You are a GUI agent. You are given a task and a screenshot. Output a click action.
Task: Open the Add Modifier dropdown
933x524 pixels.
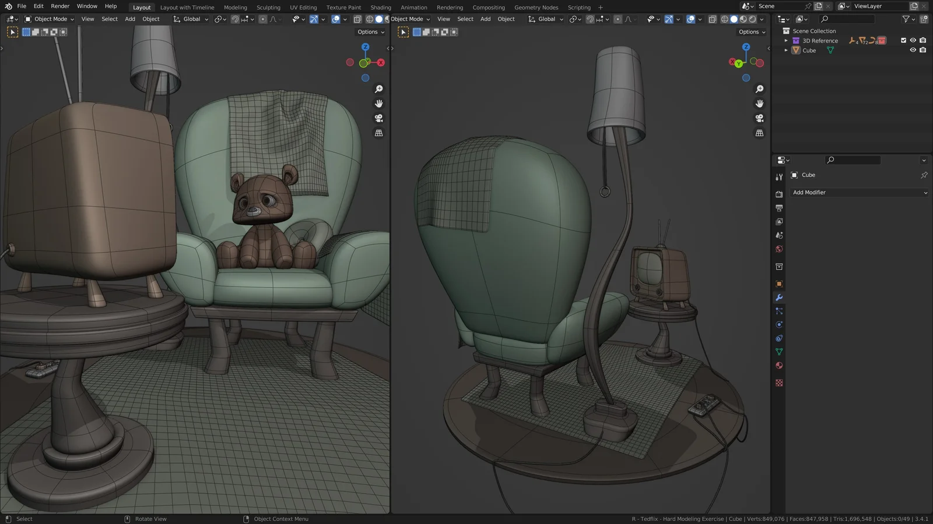(x=858, y=192)
